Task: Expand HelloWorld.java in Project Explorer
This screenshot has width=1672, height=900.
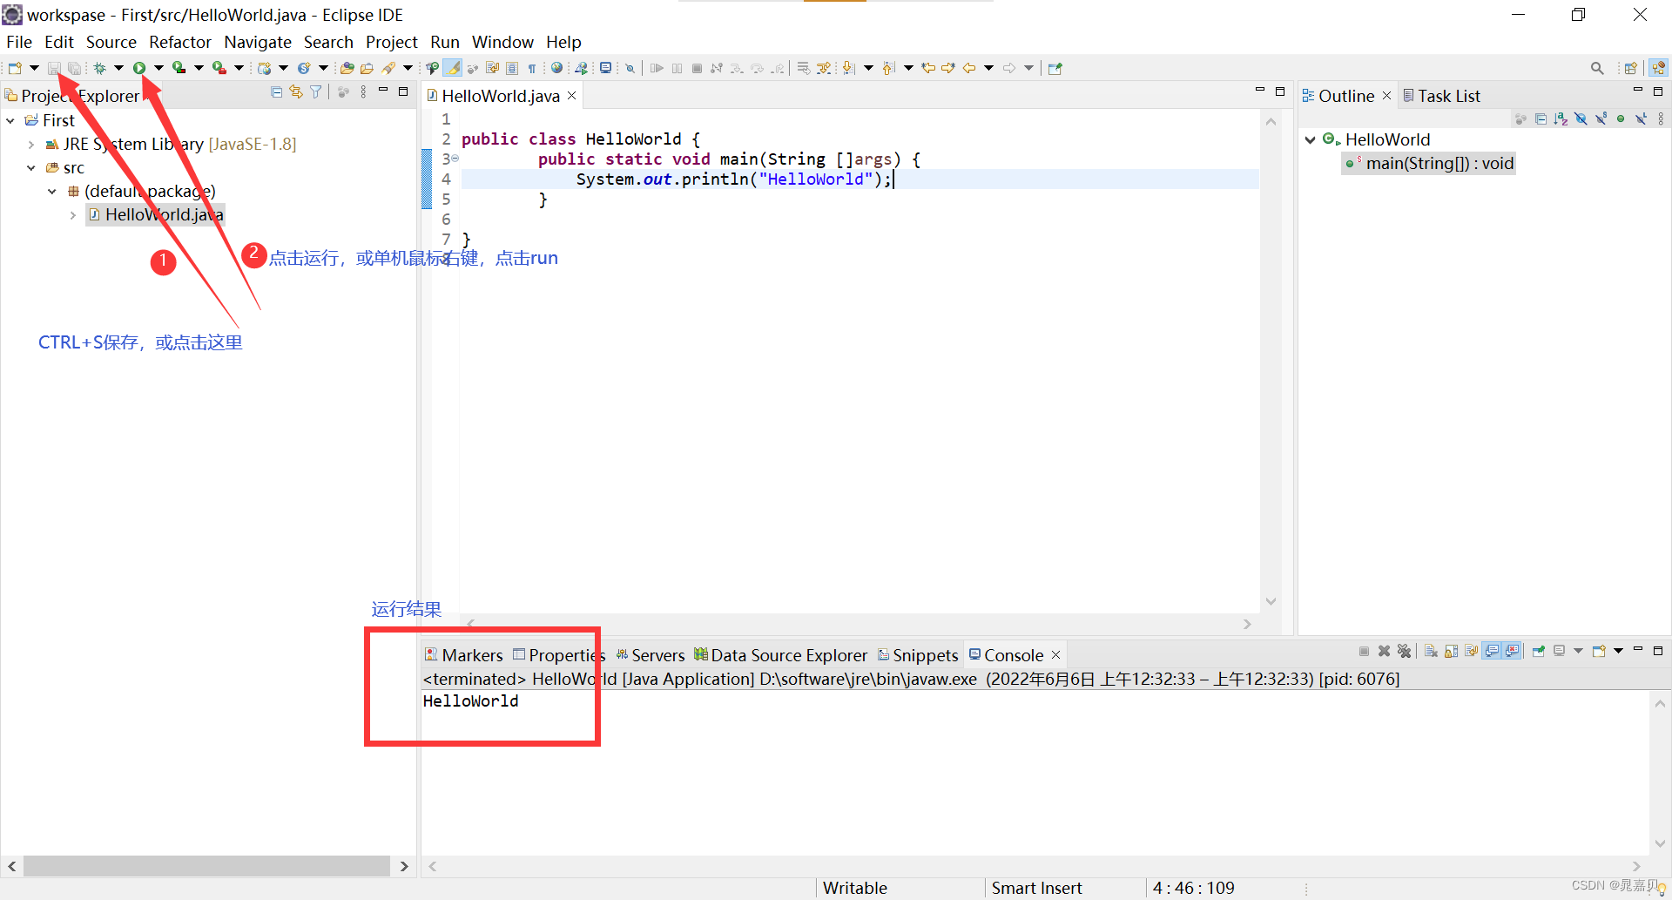Action: click(73, 214)
